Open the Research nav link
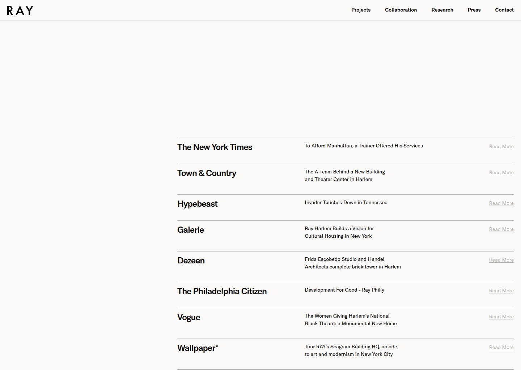This screenshot has width=521, height=370. (442, 10)
